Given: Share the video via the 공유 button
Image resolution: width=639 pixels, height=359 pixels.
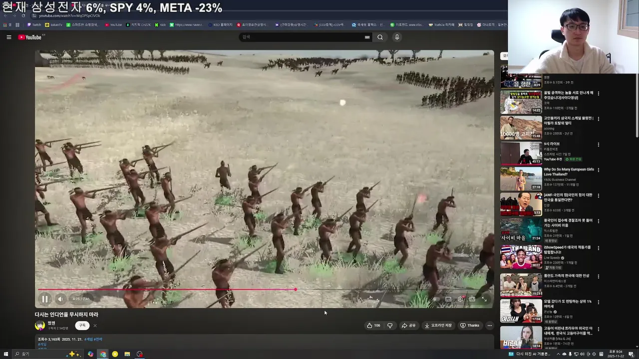Looking at the screenshot, I should (x=408, y=326).
